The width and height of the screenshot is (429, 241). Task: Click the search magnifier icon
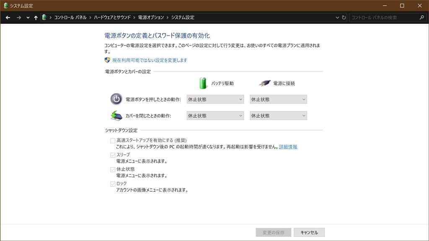tap(421, 18)
